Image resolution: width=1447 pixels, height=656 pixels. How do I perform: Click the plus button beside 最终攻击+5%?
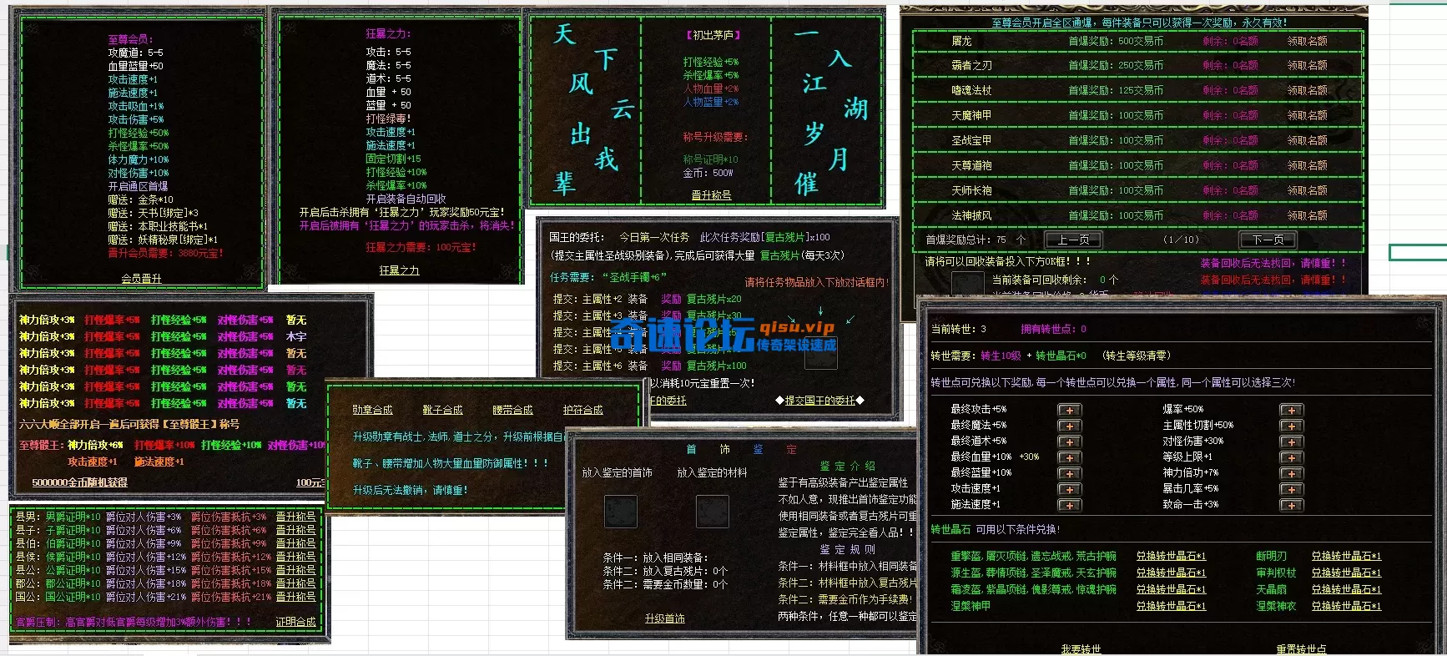pyautogui.click(x=1069, y=410)
